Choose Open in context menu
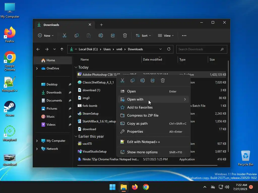Screen dimensions: 258x193 tap(153, 91)
